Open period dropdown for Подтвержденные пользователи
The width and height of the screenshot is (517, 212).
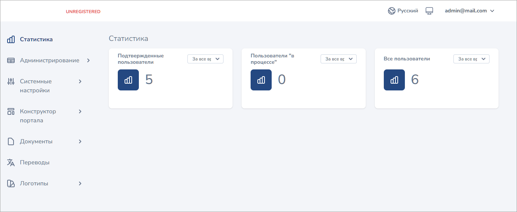205,59
